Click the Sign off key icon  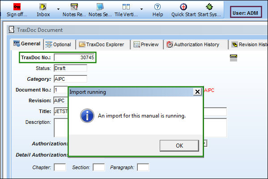[x=17, y=7]
